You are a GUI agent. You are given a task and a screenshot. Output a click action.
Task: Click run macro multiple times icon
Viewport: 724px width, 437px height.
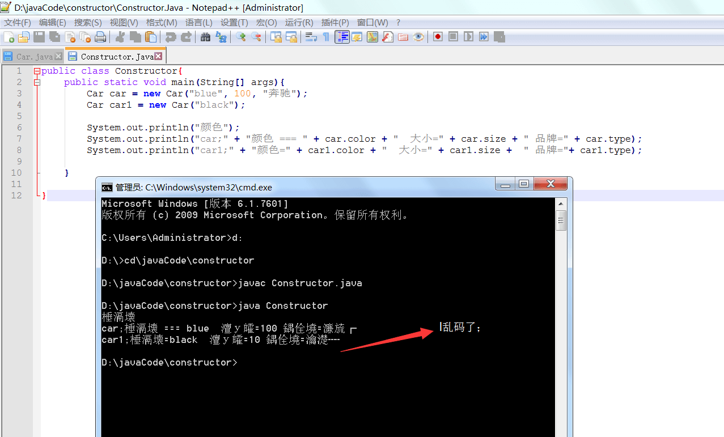(x=484, y=37)
